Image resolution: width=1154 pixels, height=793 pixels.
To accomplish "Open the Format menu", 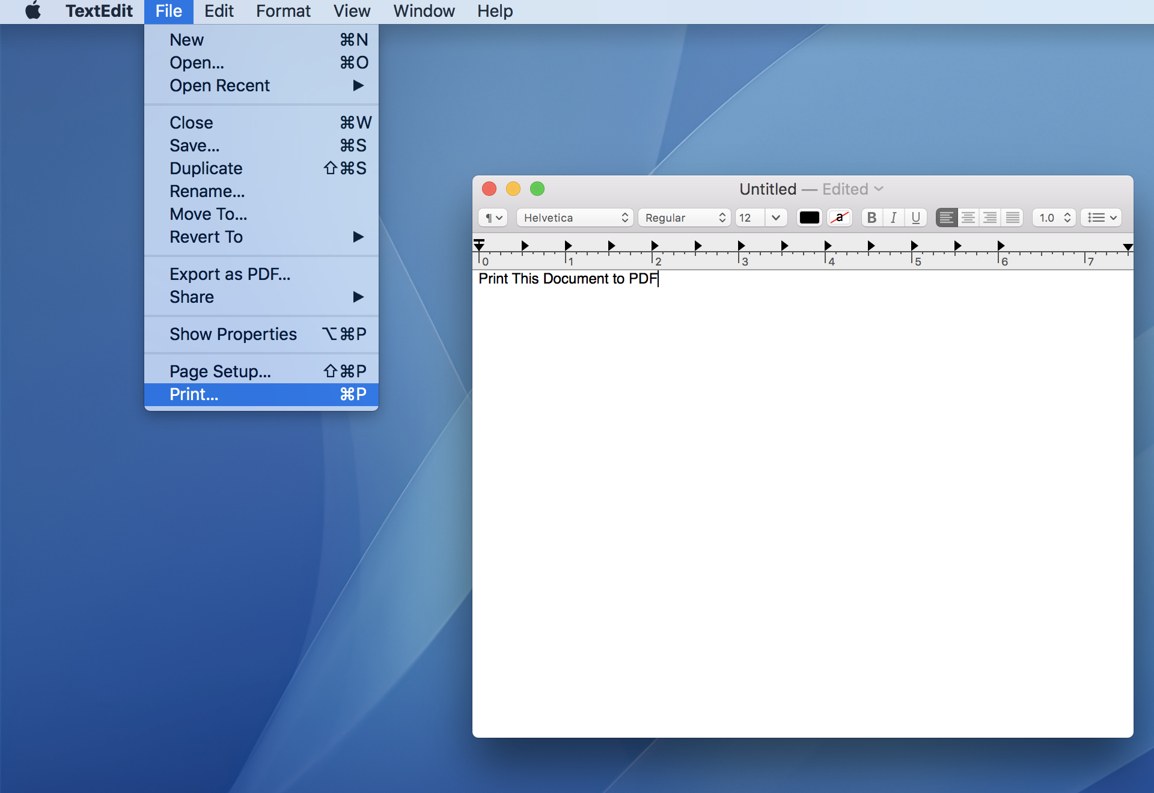I will pyautogui.click(x=283, y=11).
